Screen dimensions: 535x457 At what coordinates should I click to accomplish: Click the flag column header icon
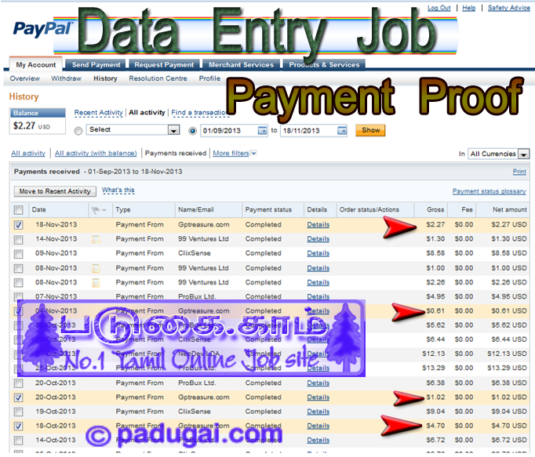pos(99,210)
